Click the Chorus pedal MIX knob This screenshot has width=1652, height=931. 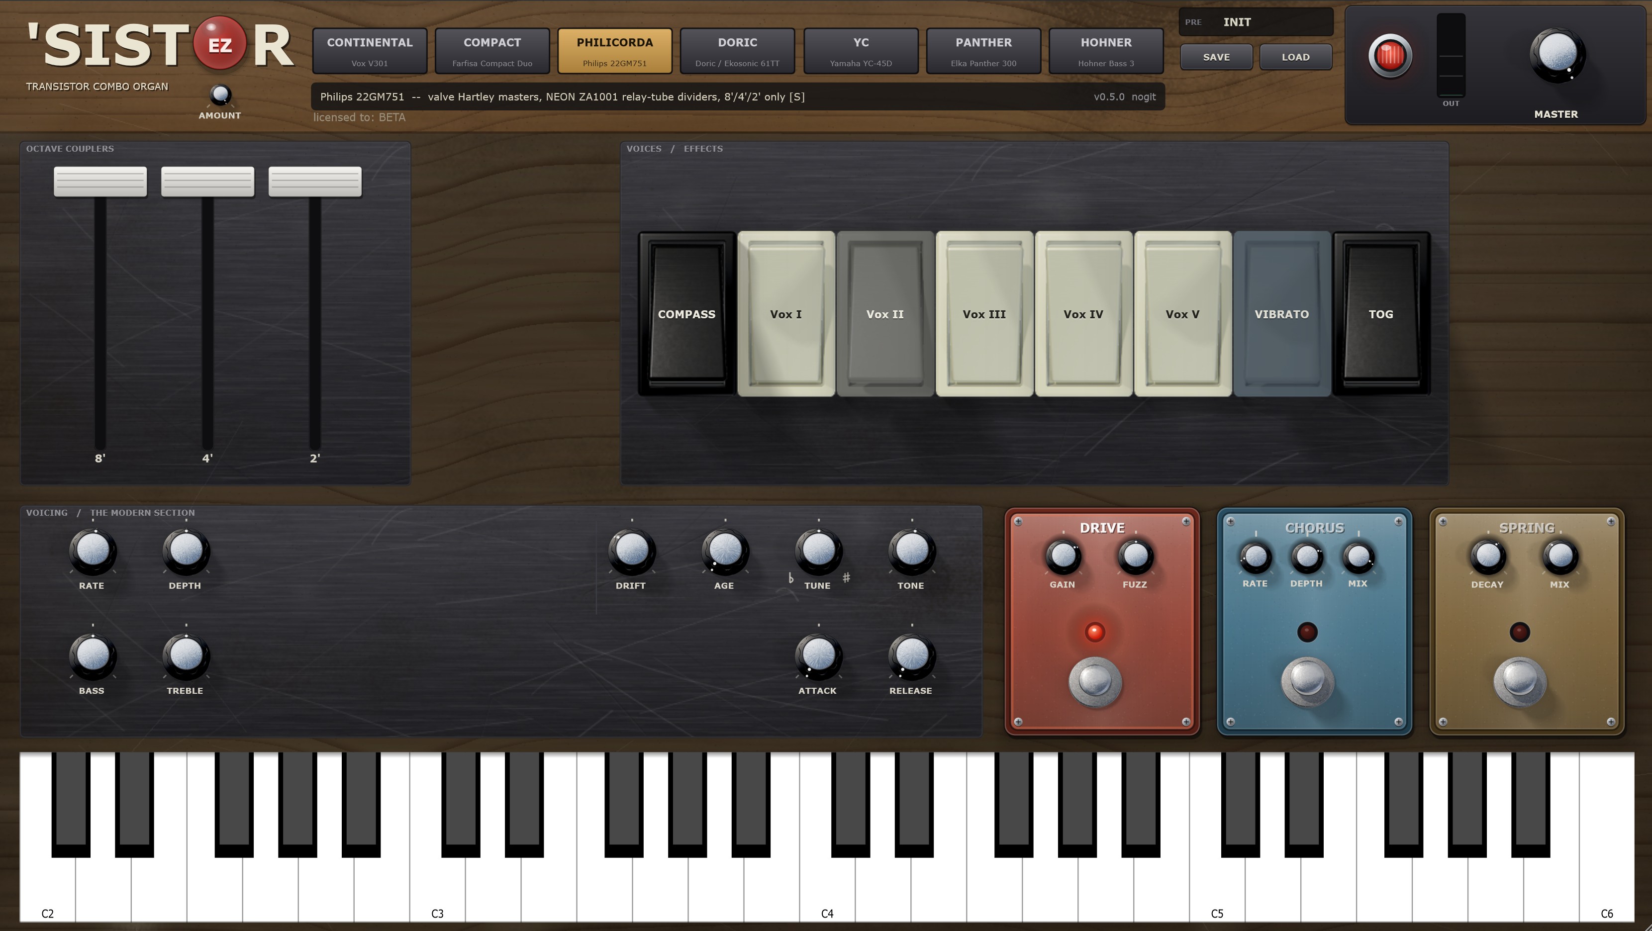click(1358, 557)
